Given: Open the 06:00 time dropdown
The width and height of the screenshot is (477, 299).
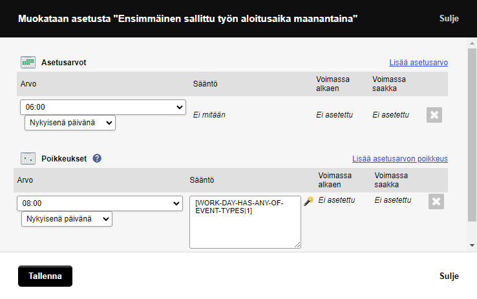Looking at the screenshot, I should [103, 107].
